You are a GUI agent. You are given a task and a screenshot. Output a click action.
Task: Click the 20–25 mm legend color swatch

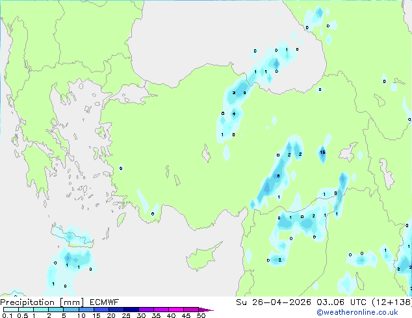[116, 310]
